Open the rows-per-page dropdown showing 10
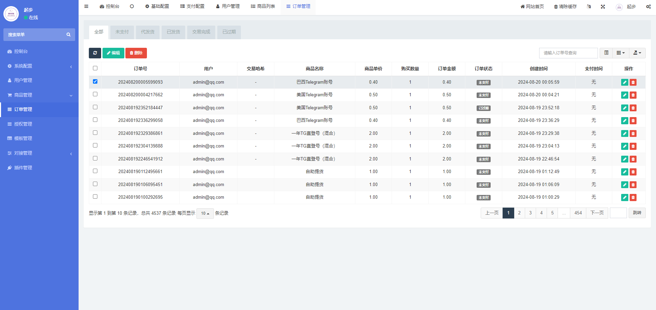656x310 pixels. 205,213
